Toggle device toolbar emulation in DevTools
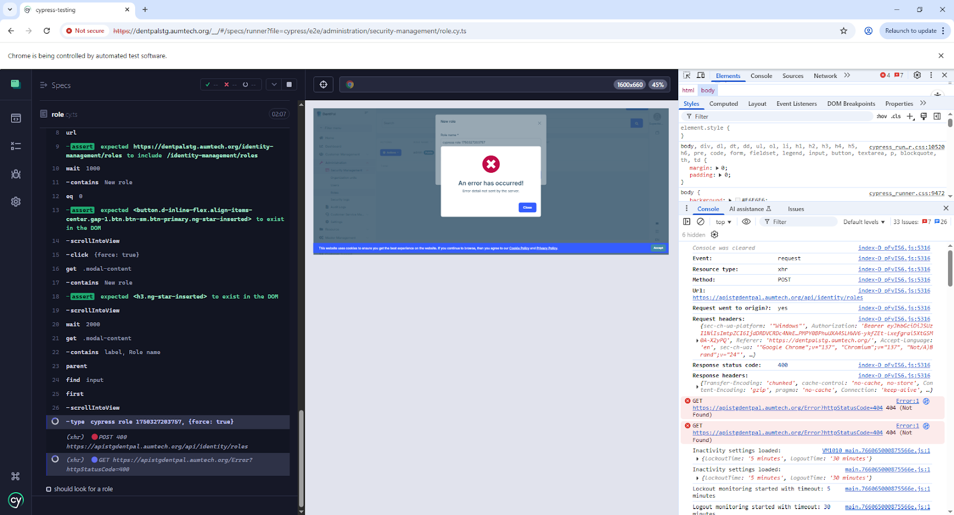This screenshot has width=954, height=515. [701, 76]
